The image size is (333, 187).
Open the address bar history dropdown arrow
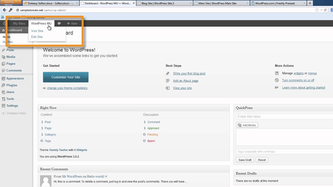(322, 10)
